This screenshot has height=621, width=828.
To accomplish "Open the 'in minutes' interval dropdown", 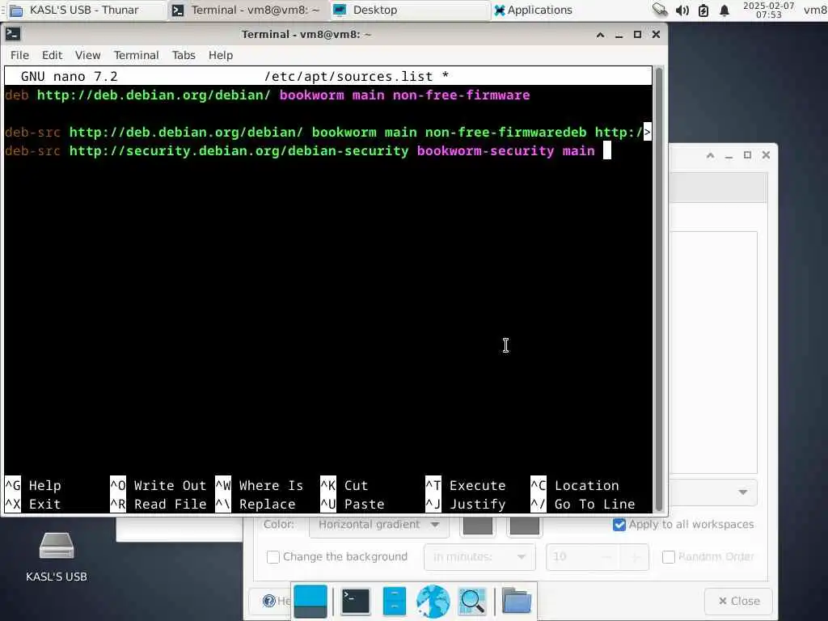I will click(x=479, y=557).
